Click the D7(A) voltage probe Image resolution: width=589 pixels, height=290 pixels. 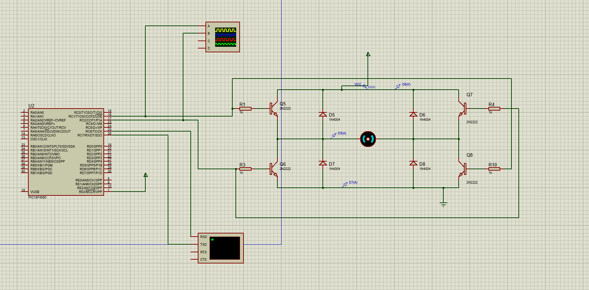345,185
